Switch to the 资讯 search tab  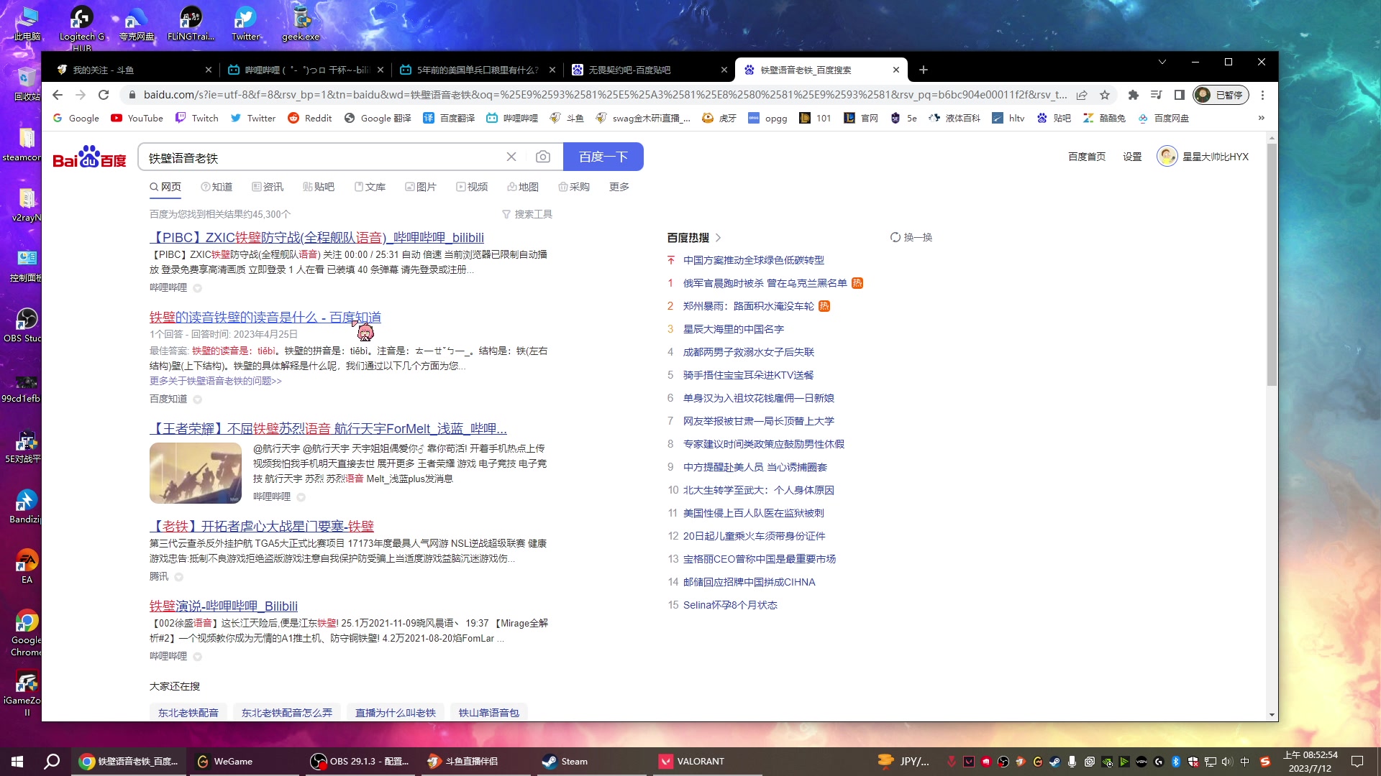coord(268,187)
